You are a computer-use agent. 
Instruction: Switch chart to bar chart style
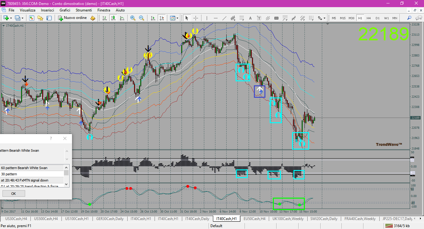pos(105,18)
